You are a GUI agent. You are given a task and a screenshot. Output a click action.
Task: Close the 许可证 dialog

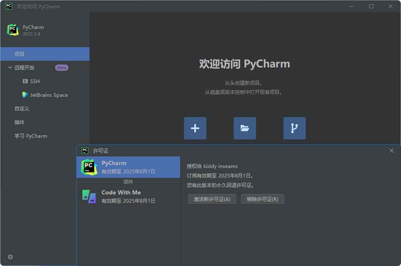(x=391, y=151)
